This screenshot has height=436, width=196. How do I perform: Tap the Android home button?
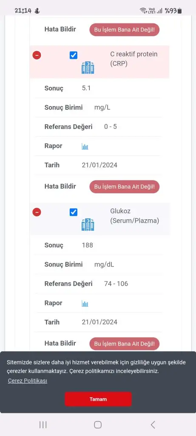98,425
